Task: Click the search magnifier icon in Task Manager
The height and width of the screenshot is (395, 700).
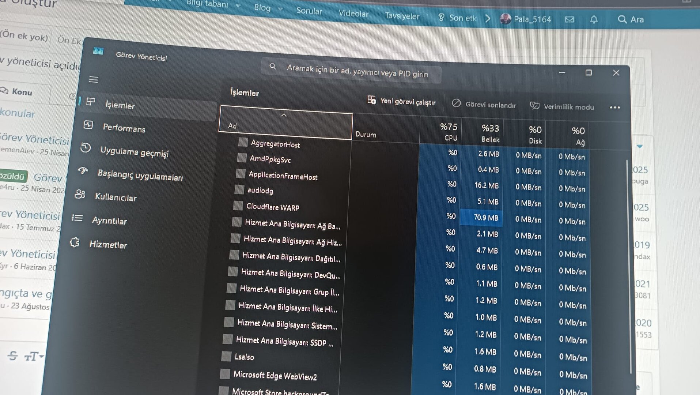Action: (x=273, y=66)
